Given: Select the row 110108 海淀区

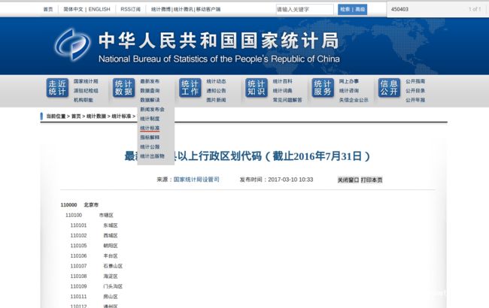Looking at the screenshot, I should point(94,276).
